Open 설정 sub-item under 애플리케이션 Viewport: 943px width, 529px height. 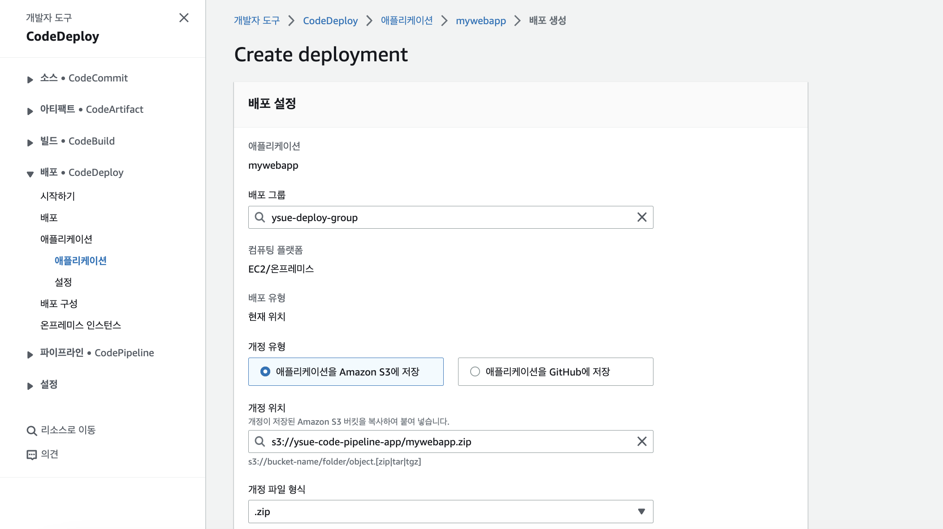63,282
